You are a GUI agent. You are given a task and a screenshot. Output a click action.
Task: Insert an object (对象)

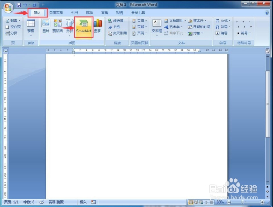coord(195,33)
